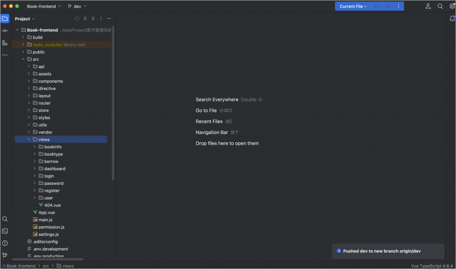Image resolution: width=456 pixels, height=269 pixels.
Task: Click the Run play icon
Action: tap(377, 6)
